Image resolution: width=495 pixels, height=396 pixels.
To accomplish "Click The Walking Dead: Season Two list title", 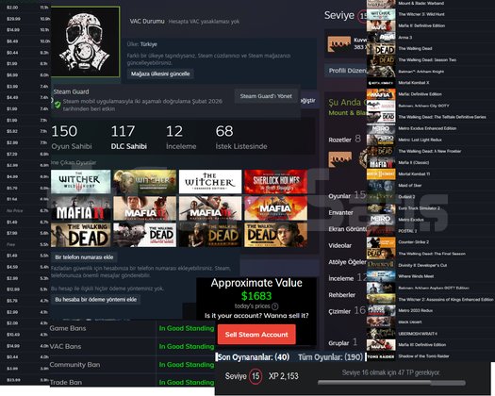I will [427, 59].
